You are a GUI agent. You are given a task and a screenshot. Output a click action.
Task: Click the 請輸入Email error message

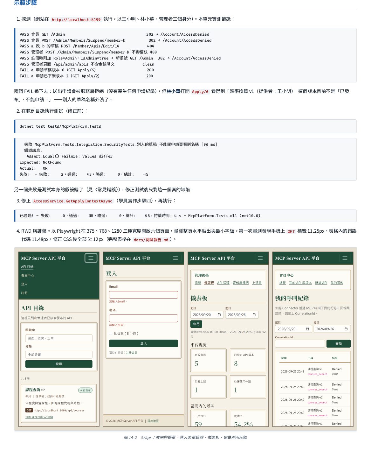(x=118, y=301)
